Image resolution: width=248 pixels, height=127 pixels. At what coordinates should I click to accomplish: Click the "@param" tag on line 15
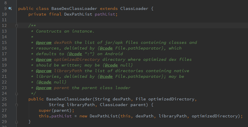44,42
